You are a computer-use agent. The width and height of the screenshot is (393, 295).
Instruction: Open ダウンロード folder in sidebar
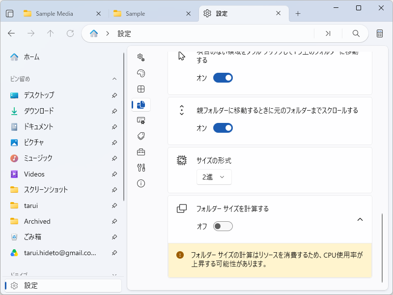pyautogui.click(x=63, y=111)
